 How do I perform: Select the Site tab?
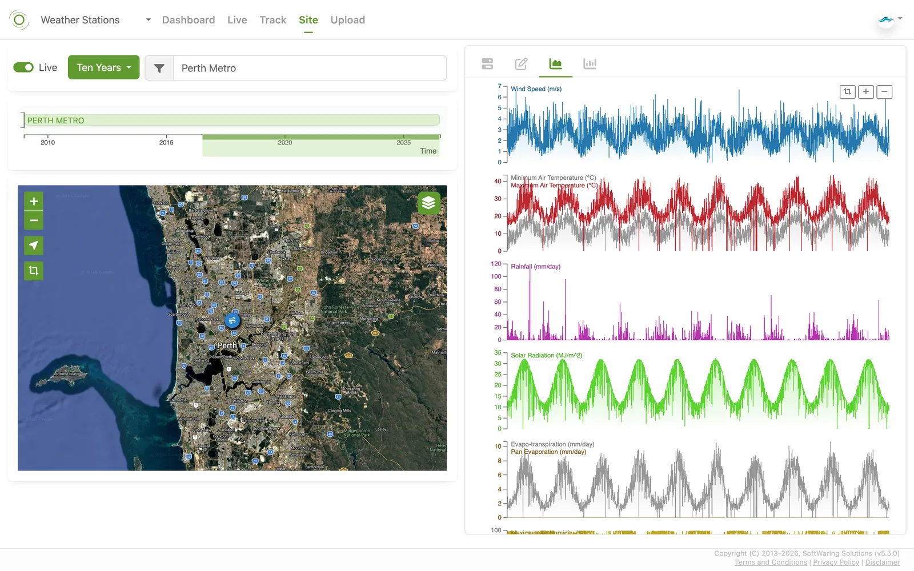click(x=308, y=20)
